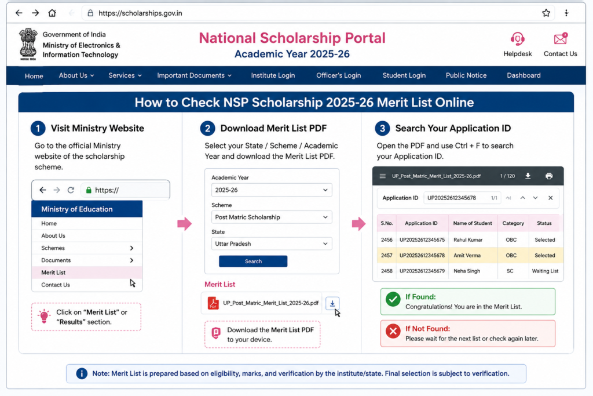Click the blue Search button
This screenshot has width=593, height=396.
pos(253,261)
